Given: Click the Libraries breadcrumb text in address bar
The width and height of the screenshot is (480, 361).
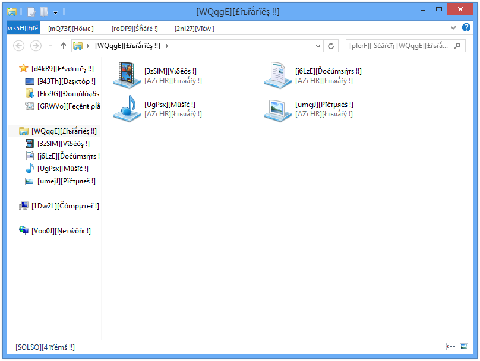Looking at the screenshot, I should click(x=128, y=46).
